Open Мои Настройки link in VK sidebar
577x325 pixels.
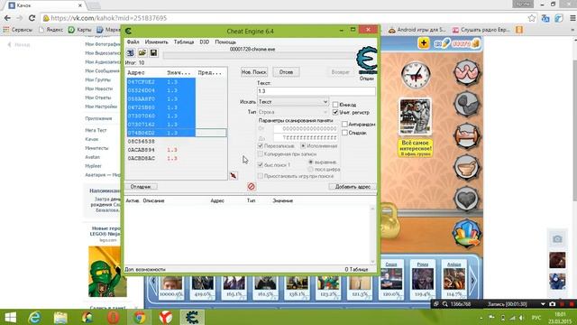coord(101,107)
